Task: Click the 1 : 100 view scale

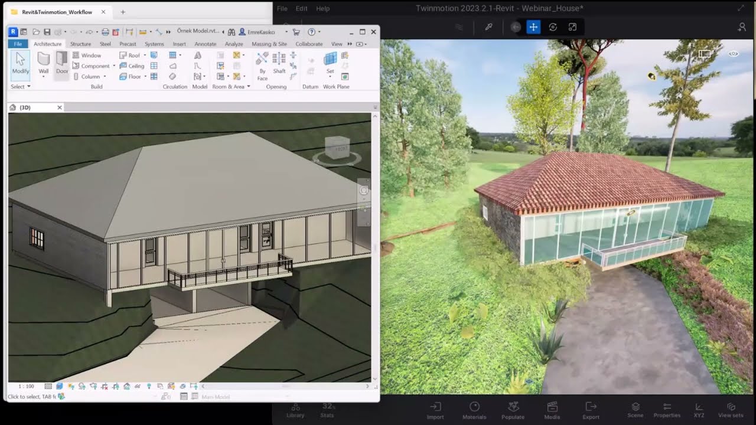Action: click(26, 386)
